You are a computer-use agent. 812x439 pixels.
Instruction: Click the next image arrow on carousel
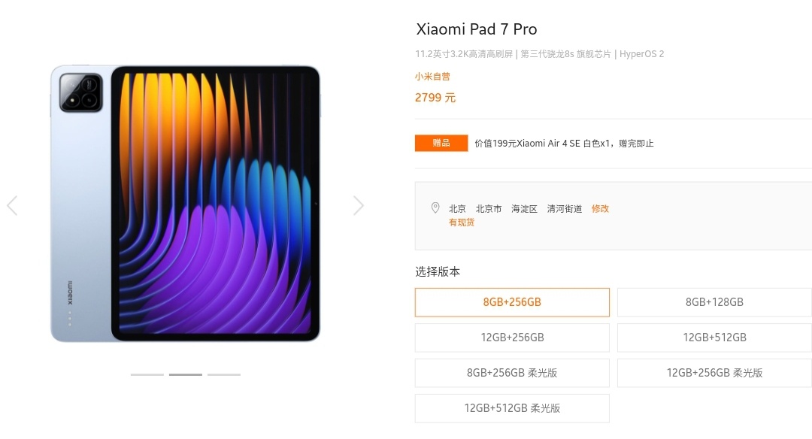(359, 205)
